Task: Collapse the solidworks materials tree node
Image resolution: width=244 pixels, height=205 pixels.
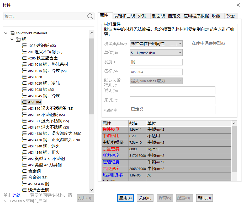Action: click(6, 33)
